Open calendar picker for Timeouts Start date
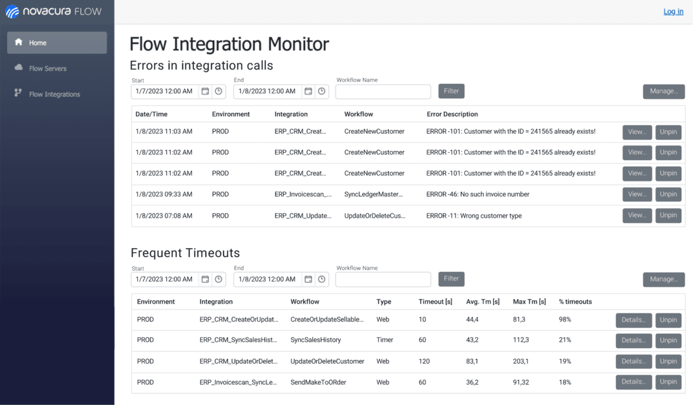Image resolution: width=693 pixels, height=405 pixels. [x=205, y=279]
